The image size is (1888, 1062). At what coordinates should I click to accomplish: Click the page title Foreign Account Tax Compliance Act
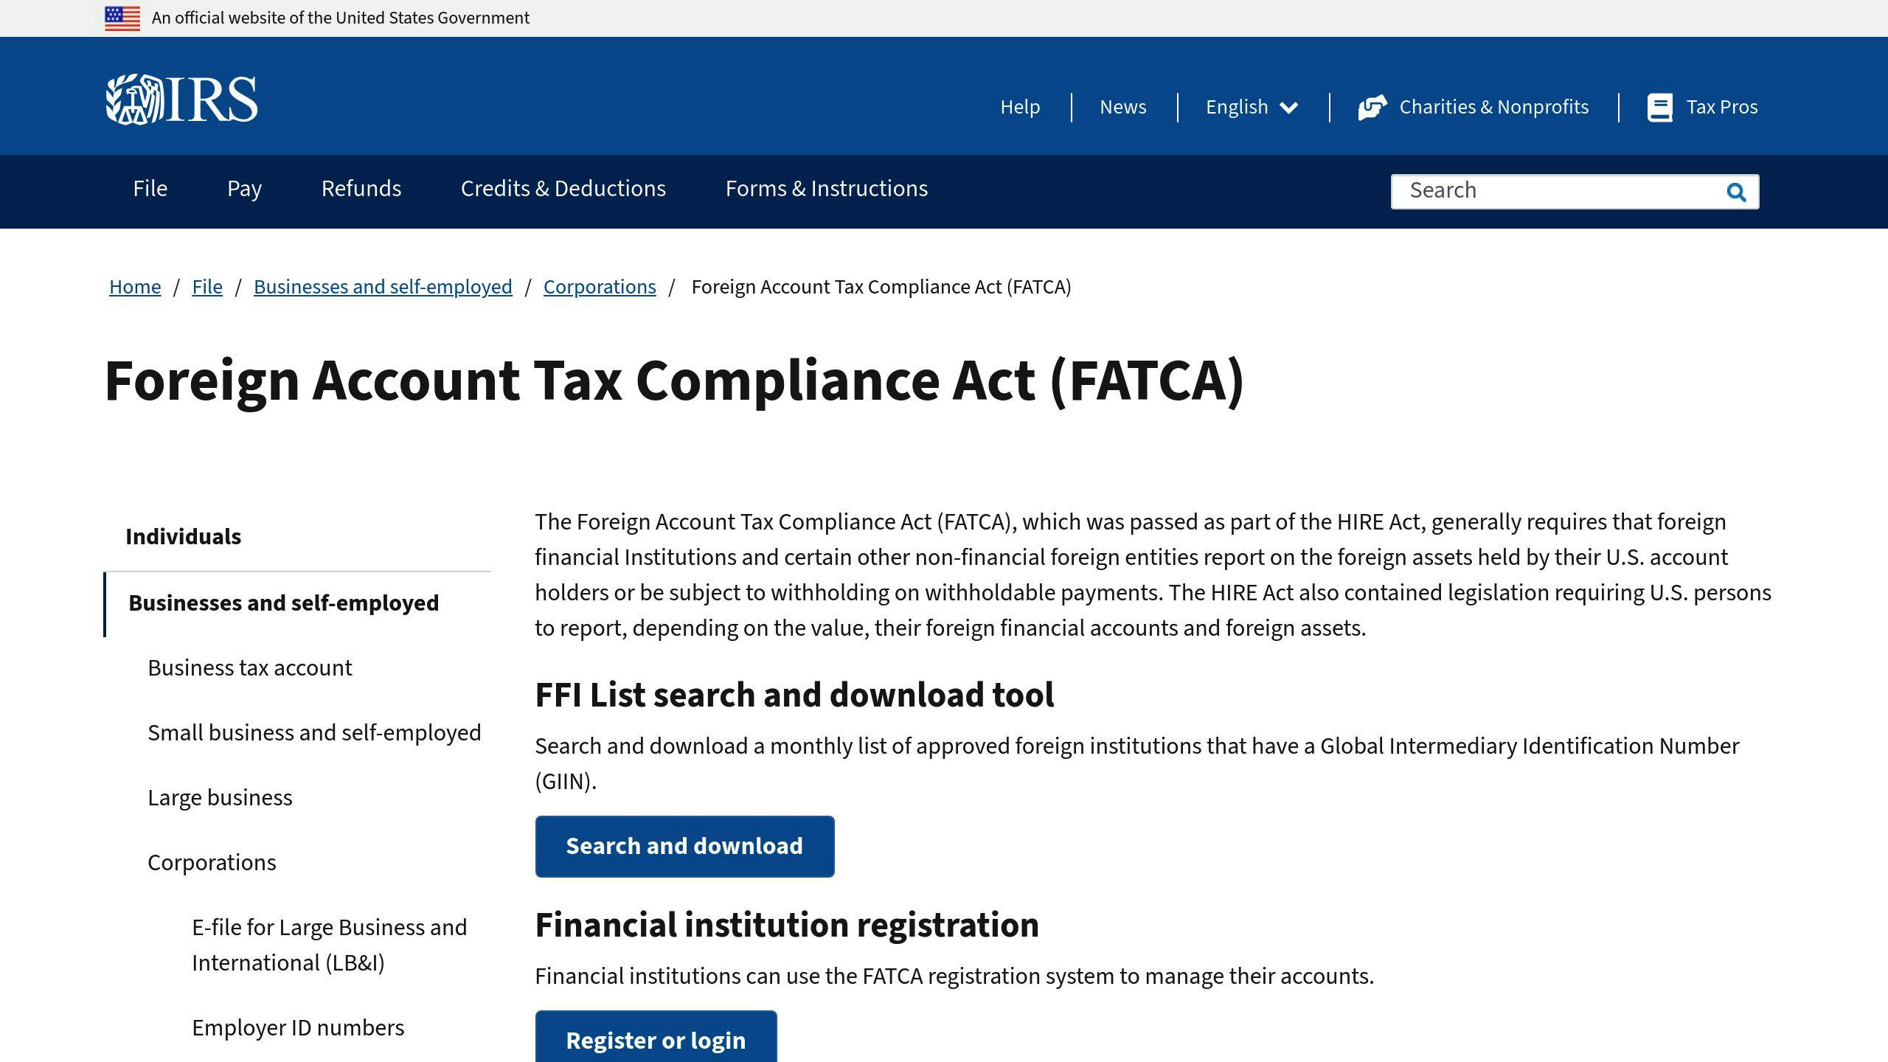[x=674, y=381]
